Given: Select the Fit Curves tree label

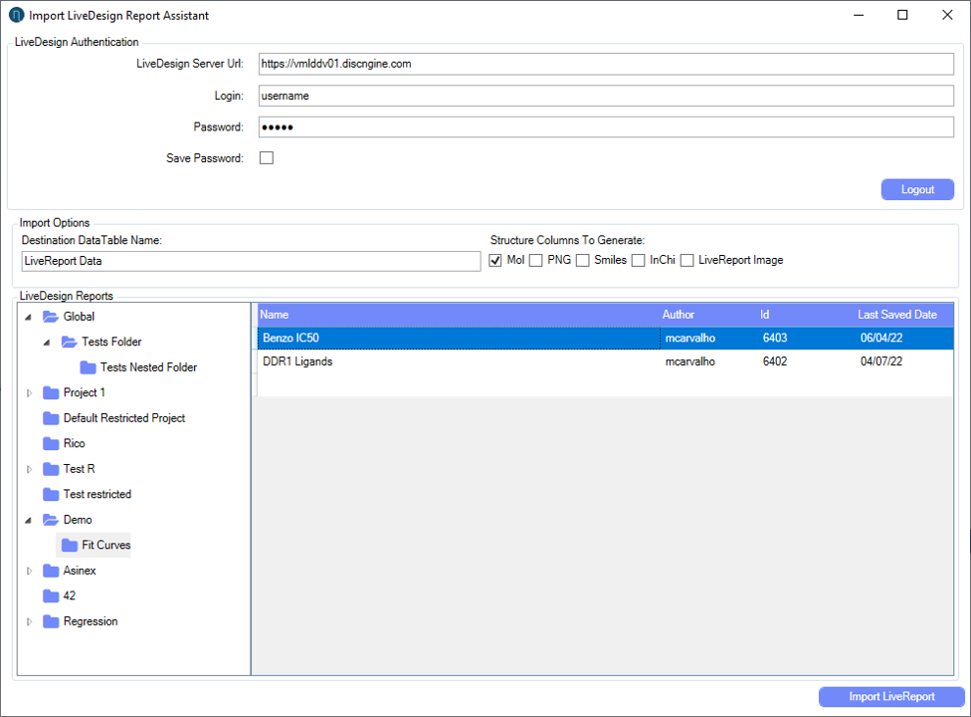Looking at the screenshot, I should (105, 546).
